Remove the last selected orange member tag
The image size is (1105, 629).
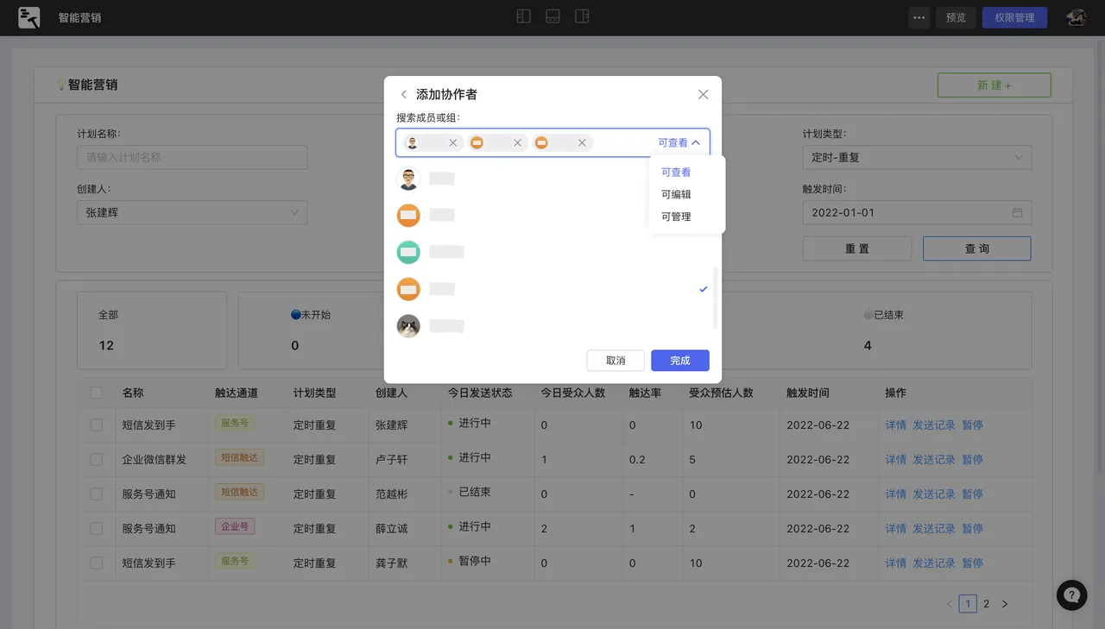[582, 143]
